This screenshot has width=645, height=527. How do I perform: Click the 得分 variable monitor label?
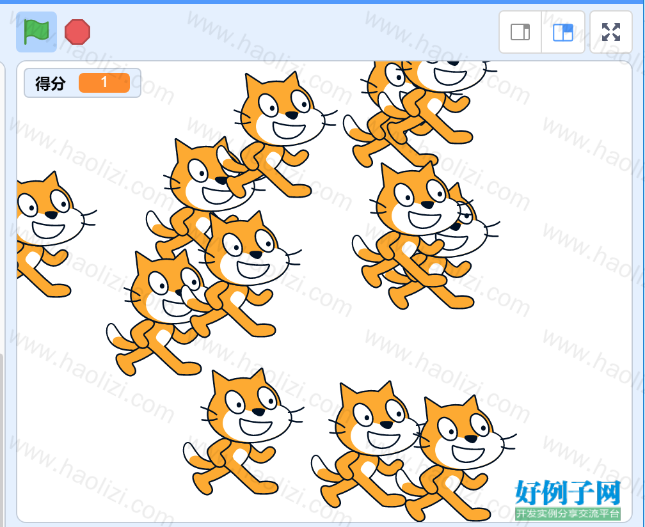coord(50,83)
